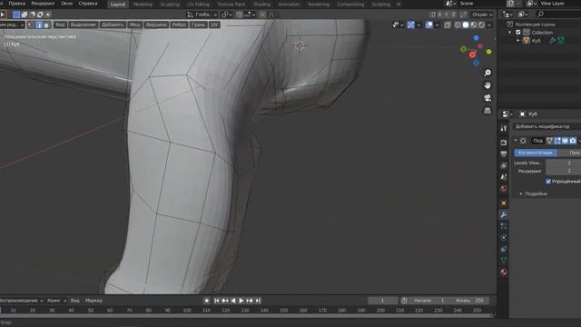This screenshot has width=581, height=327.
Task: Open the Справка menu
Action: coord(88,4)
